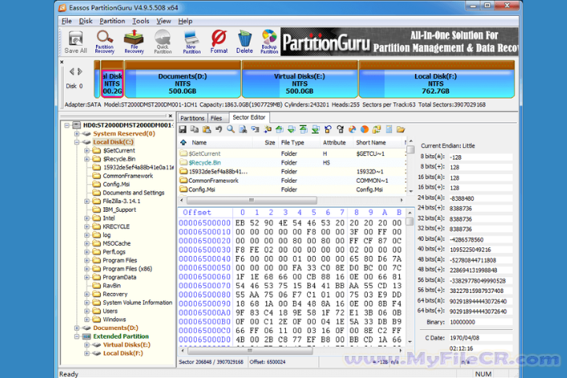Save sector editor changes with floppy icon
567x378 pixels.
pos(183,129)
